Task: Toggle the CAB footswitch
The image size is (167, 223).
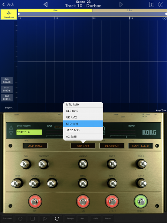Action: 83,201
